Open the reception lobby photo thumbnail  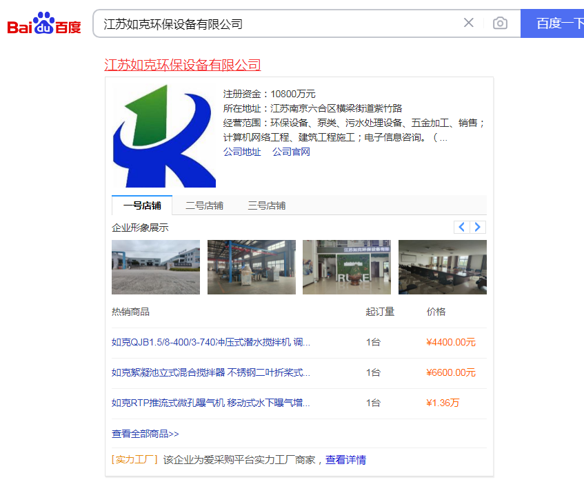click(347, 267)
